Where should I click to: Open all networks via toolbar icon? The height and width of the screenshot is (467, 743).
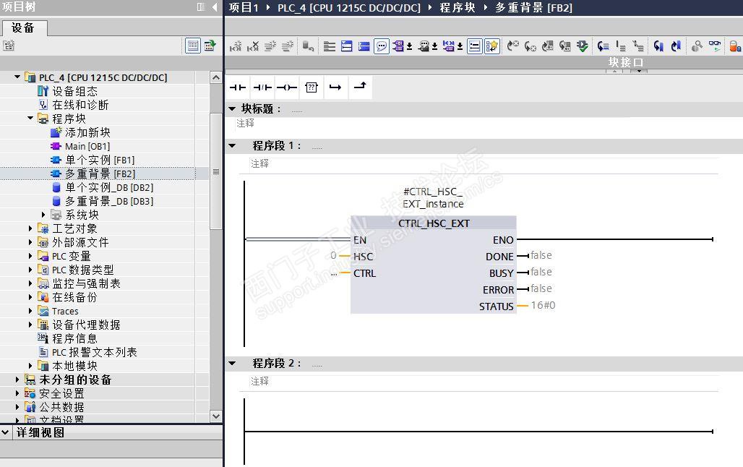click(x=330, y=46)
